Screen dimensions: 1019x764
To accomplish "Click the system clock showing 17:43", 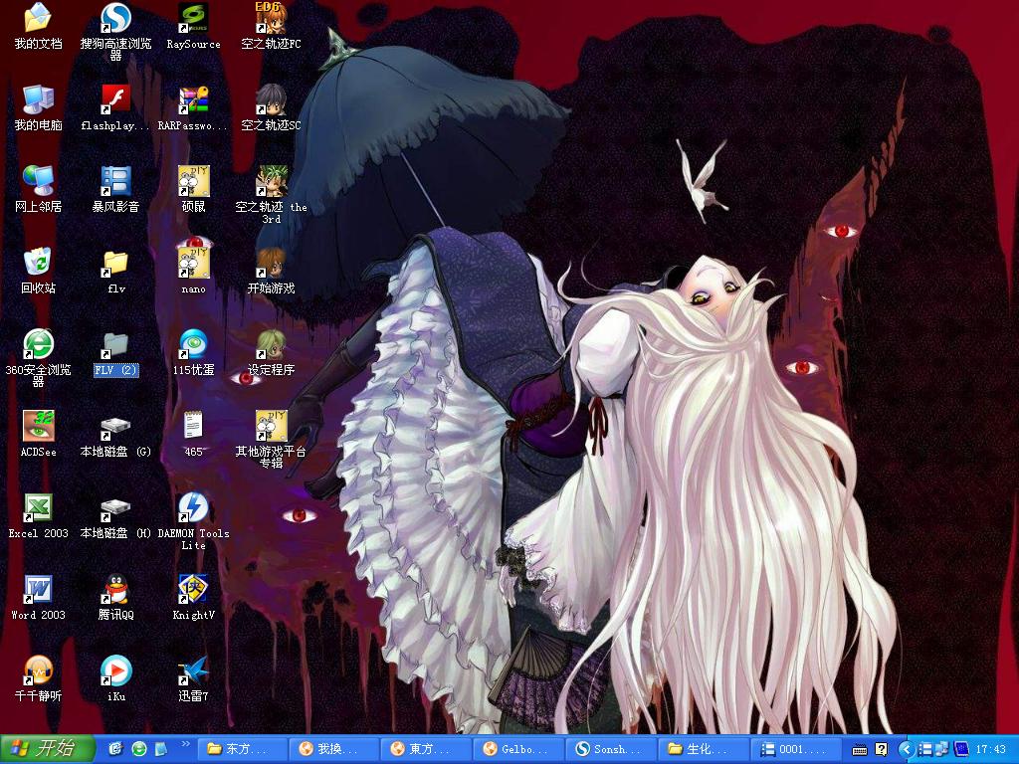I will pyautogui.click(x=991, y=749).
